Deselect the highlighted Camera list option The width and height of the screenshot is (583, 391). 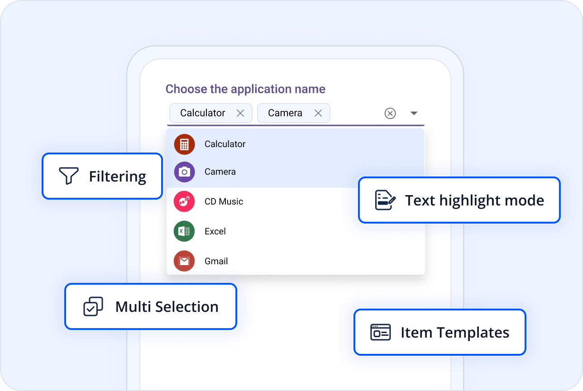(x=220, y=172)
